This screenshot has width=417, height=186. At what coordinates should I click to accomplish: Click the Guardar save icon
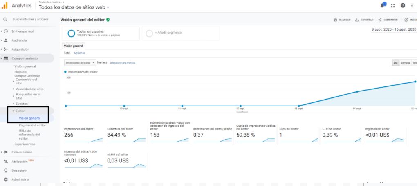tap(336, 20)
